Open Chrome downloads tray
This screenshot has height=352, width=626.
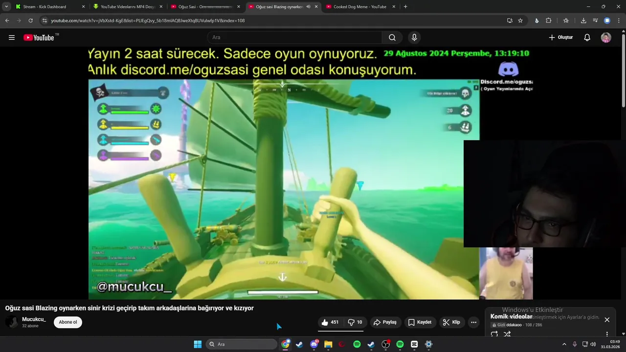pyautogui.click(x=583, y=21)
